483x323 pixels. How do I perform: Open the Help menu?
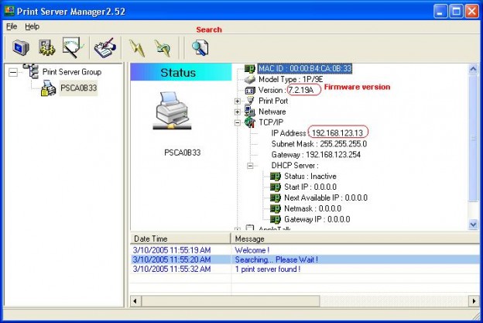pyautogui.click(x=32, y=26)
